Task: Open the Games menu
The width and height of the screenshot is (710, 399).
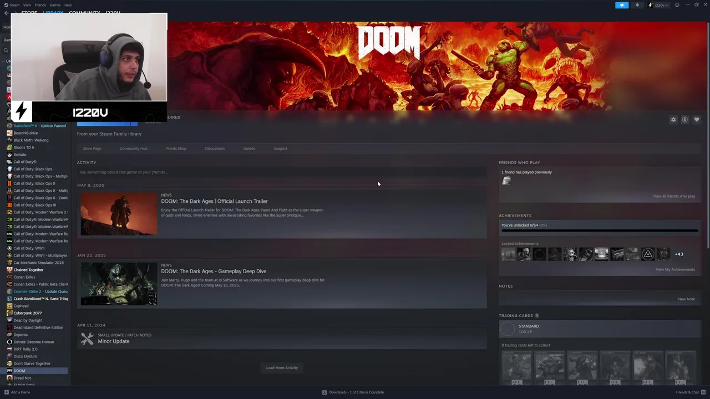Action: pyautogui.click(x=55, y=5)
